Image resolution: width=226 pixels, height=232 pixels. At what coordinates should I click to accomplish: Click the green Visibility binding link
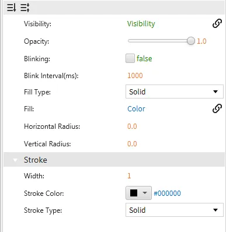(141, 24)
